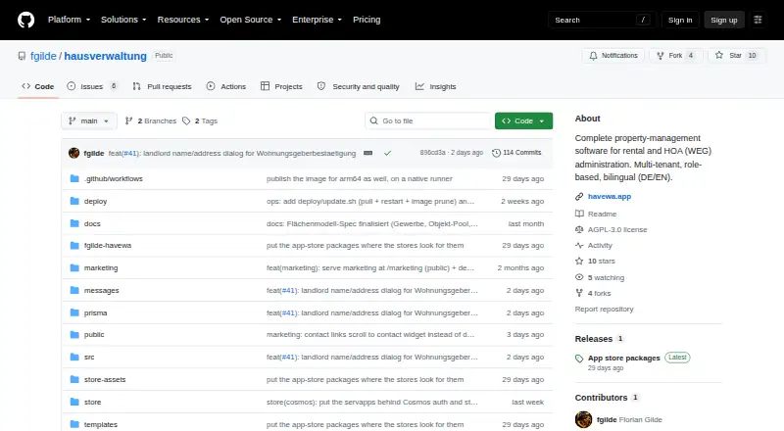Open the fgilde owner link
Screen dimensions: 784x431
tap(43, 56)
